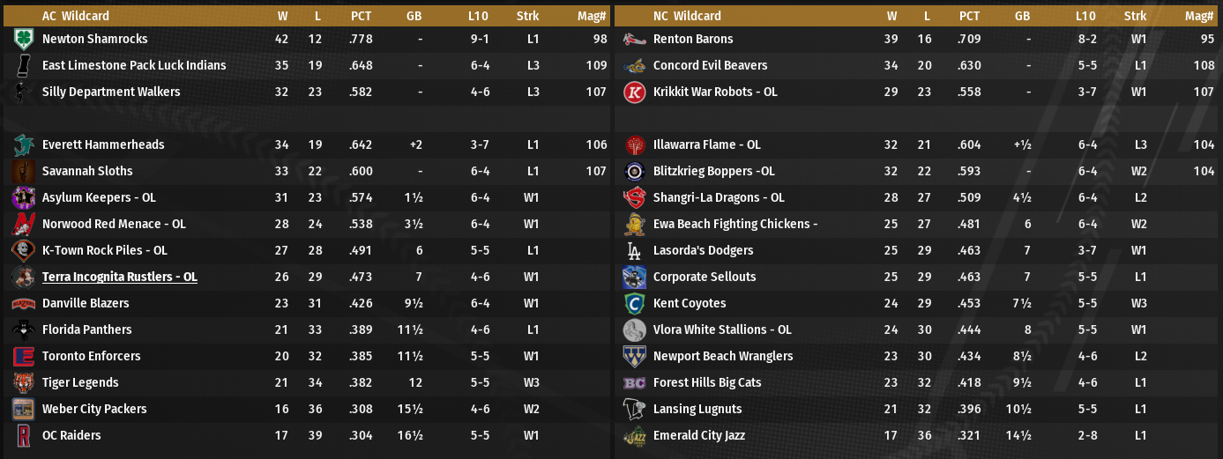Image resolution: width=1223 pixels, height=459 pixels.
Task: Sort NC Wildcard table by GB column
Action: [1022, 16]
